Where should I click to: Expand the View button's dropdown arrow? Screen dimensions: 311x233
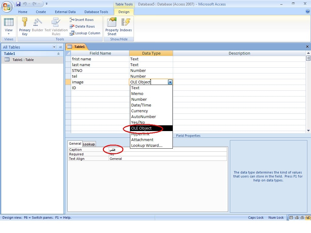click(9, 34)
